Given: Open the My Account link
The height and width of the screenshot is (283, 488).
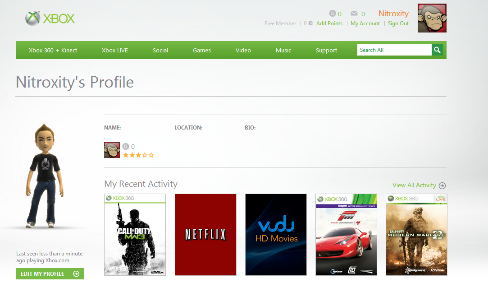Looking at the screenshot, I should click(365, 23).
